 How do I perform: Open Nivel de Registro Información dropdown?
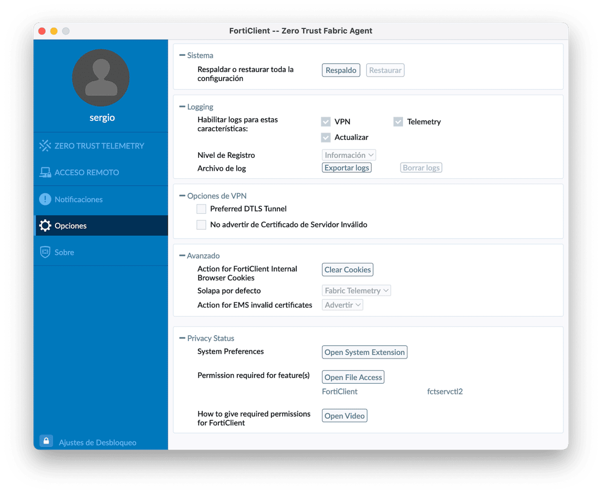click(349, 155)
